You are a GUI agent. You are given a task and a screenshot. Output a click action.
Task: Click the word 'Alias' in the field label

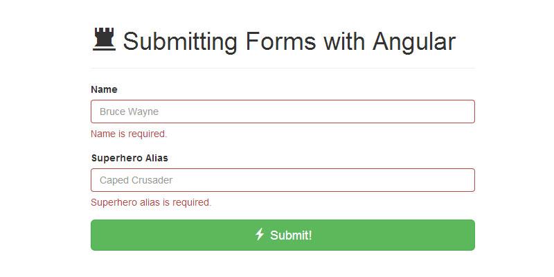(x=156, y=158)
